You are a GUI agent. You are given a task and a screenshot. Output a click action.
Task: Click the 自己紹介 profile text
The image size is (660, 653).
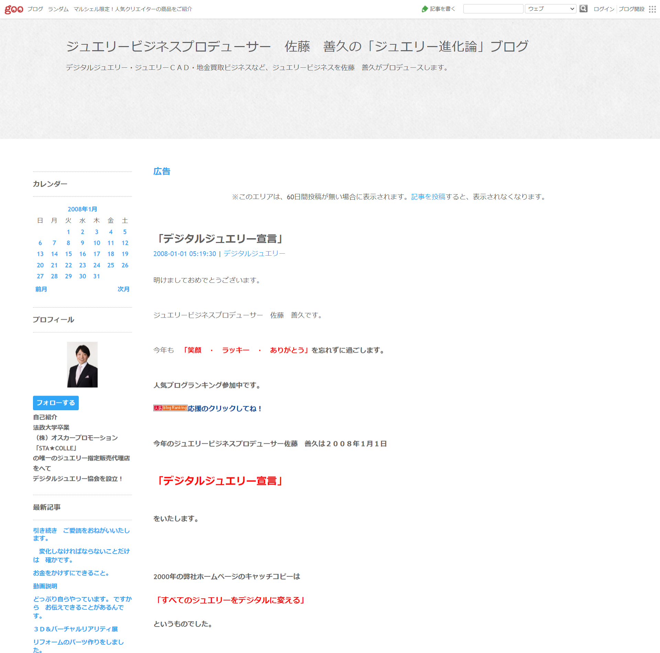coord(45,417)
